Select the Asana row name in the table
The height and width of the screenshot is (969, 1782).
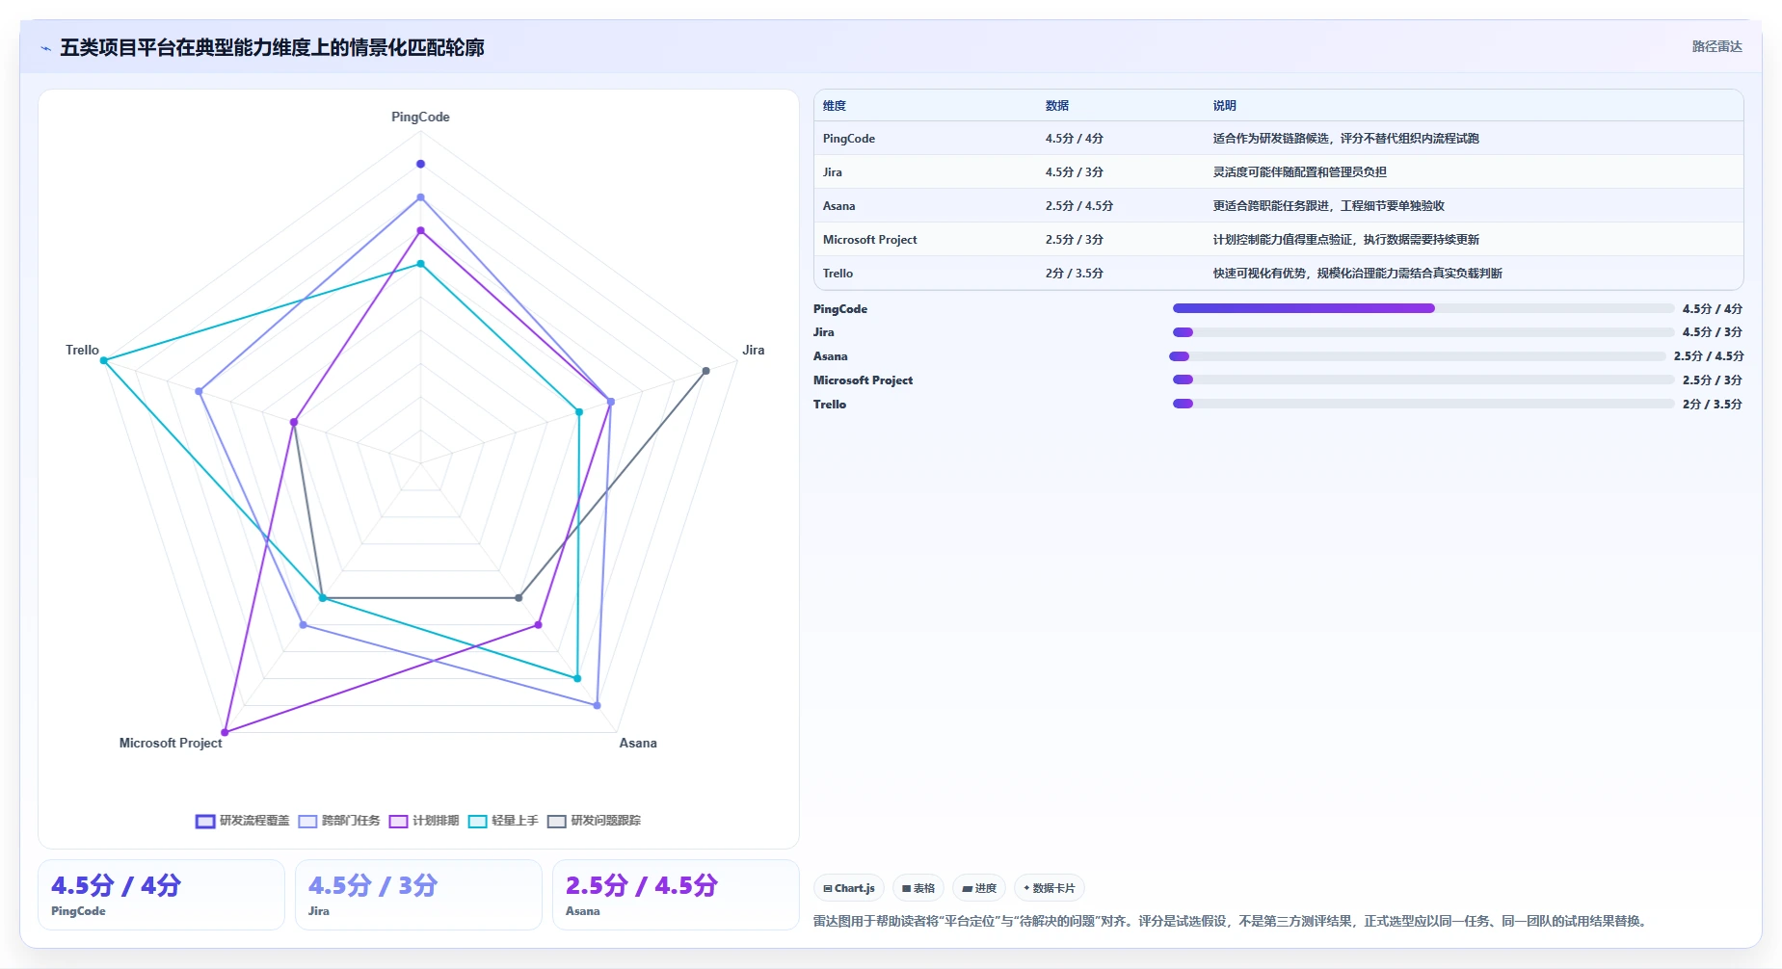[x=838, y=206]
